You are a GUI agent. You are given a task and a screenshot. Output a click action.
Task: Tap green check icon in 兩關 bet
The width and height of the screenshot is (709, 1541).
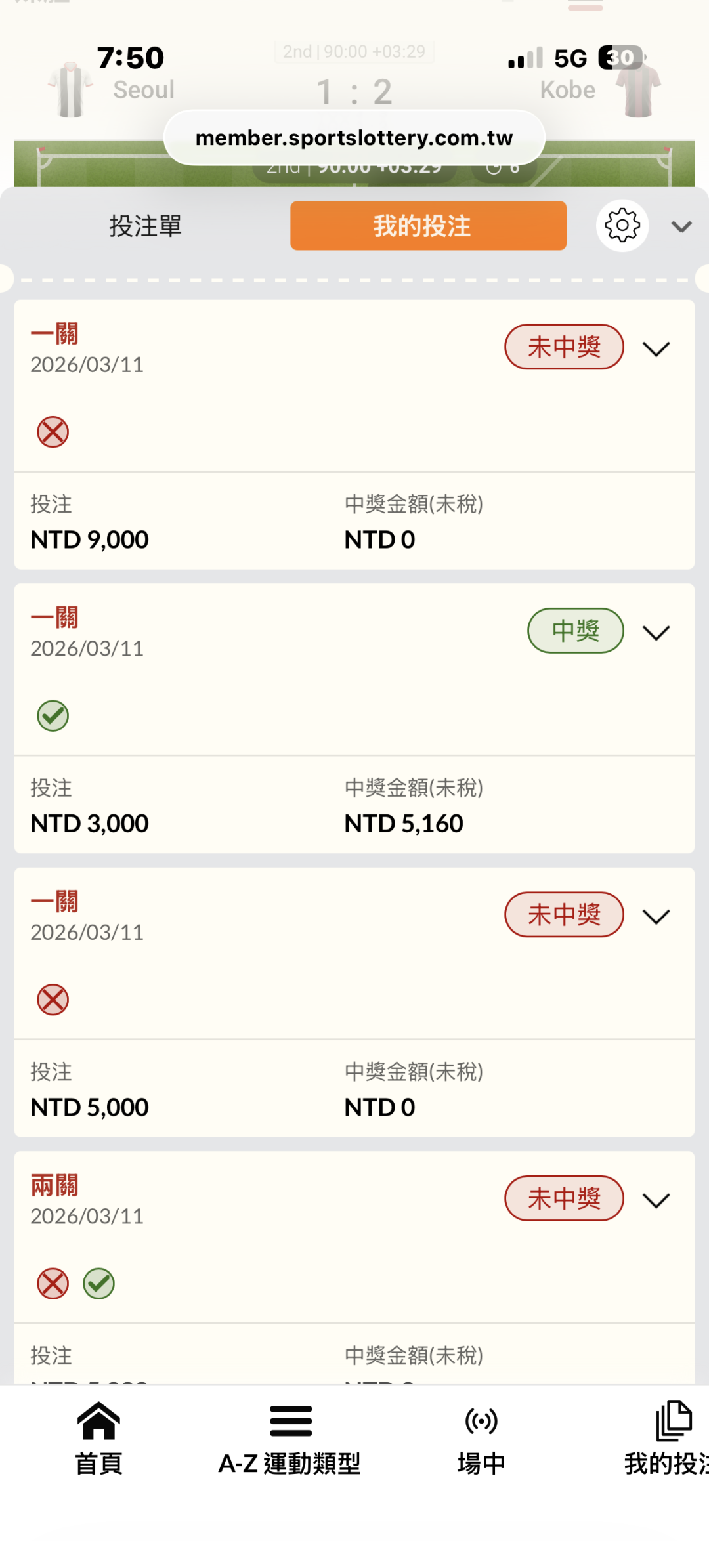click(x=98, y=1283)
